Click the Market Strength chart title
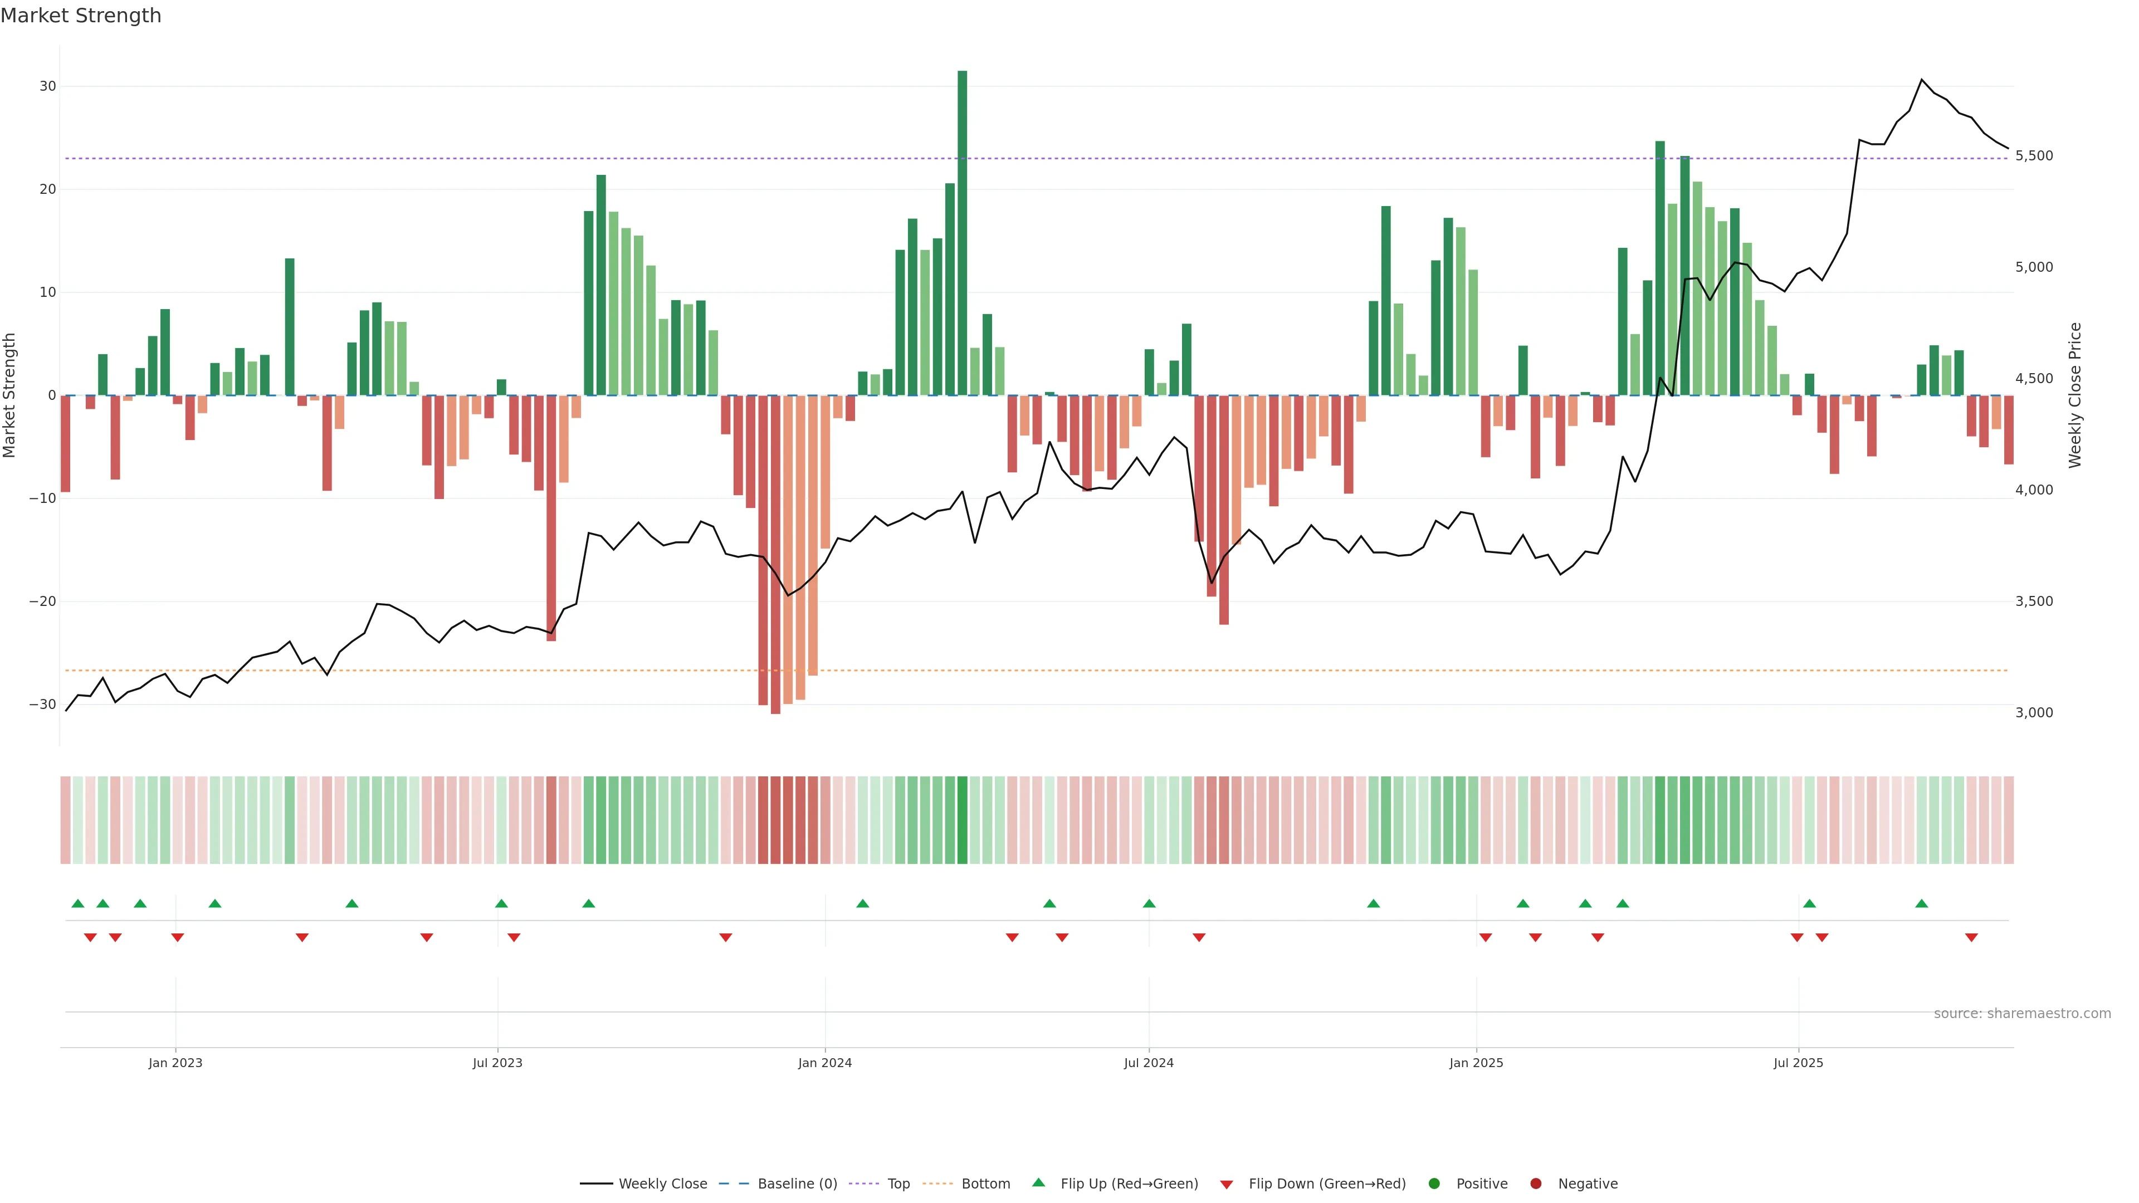Viewport: 2139px width, 1203px height. (x=81, y=16)
